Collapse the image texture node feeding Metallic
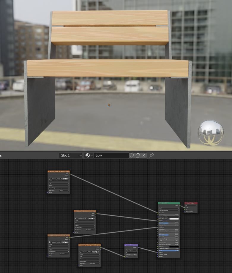 tap(75, 211)
